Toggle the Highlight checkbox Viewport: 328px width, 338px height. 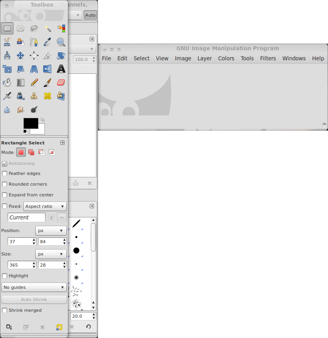tap(4, 276)
